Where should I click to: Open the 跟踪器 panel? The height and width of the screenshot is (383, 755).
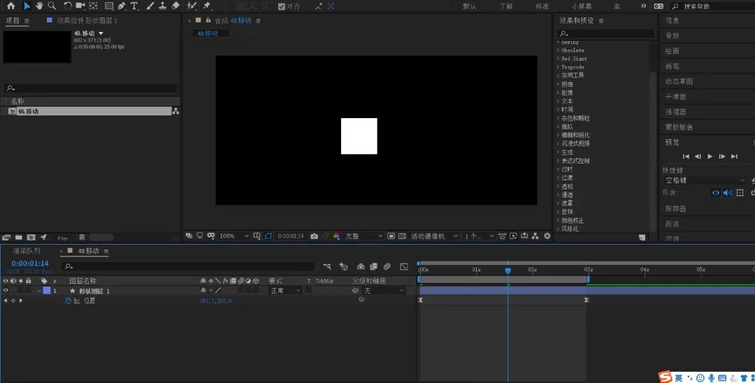pyautogui.click(x=675, y=208)
